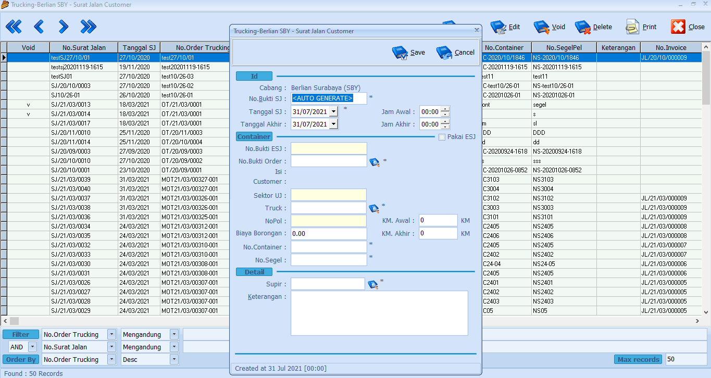
Task: Click the Max records button
Action: point(639,359)
